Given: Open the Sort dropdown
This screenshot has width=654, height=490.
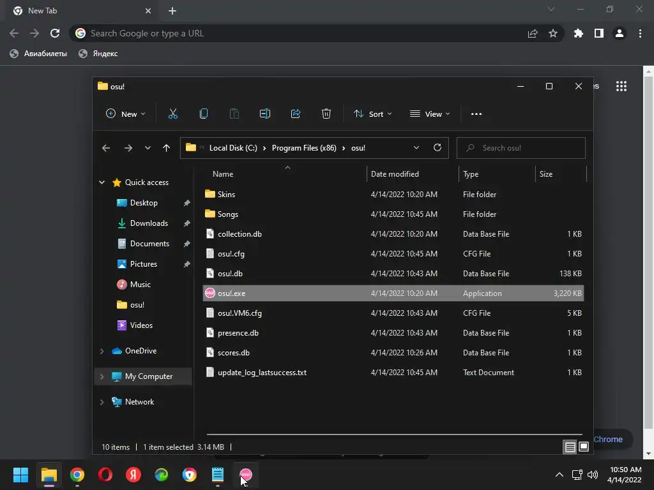Looking at the screenshot, I should coord(372,114).
